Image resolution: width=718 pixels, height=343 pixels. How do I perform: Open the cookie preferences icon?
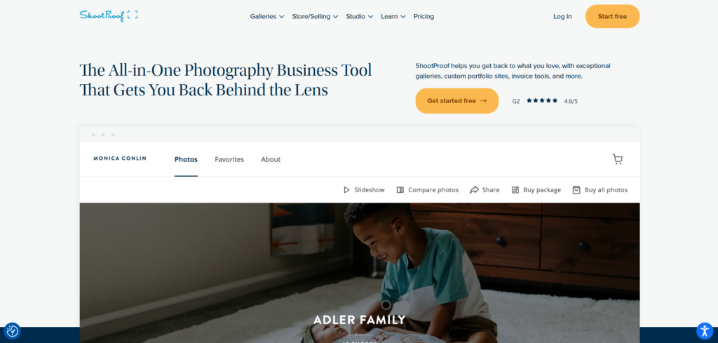tap(13, 330)
